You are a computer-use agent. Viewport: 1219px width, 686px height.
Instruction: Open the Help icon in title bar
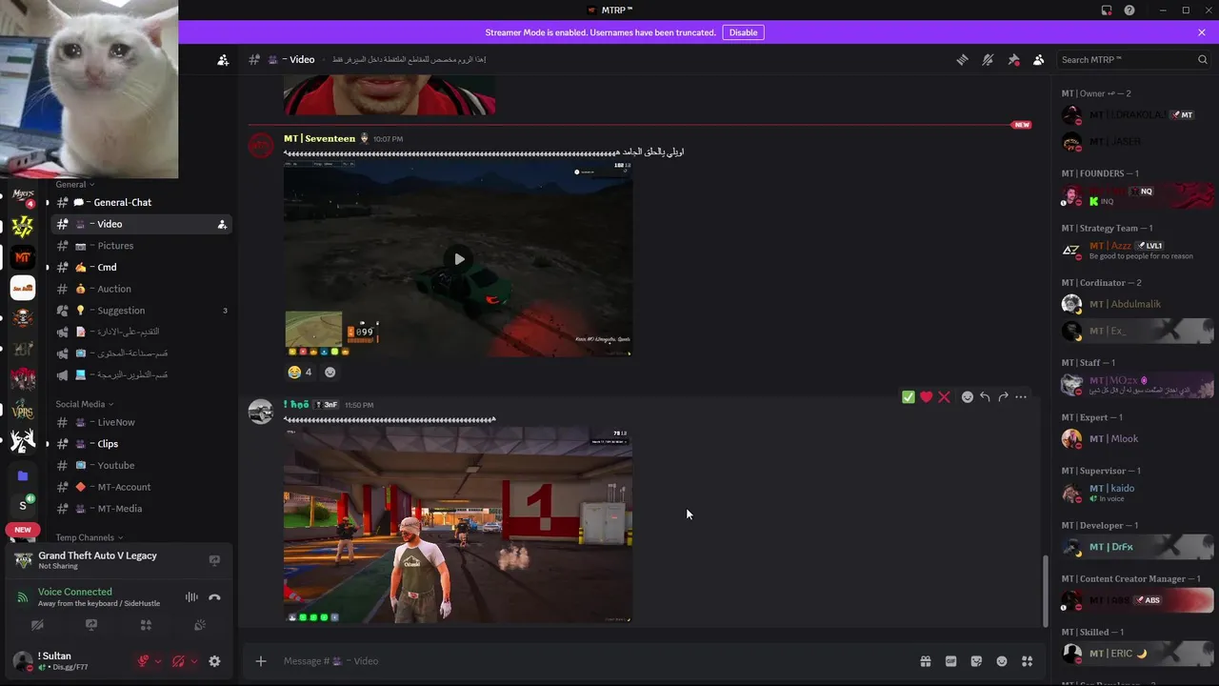point(1129,10)
